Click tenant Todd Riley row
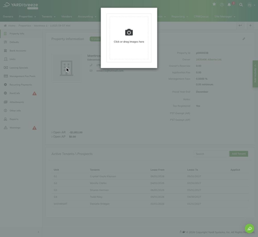This screenshot has width=258, height=237. click(x=150, y=197)
